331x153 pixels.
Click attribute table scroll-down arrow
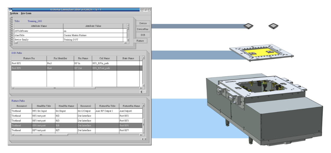pos(128,40)
